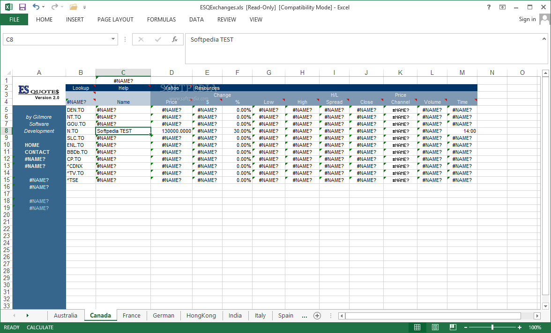The width and height of the screenshot is (551, 333).
Task: Open the FILE backstage tab
Action: [x=14, y=20]
